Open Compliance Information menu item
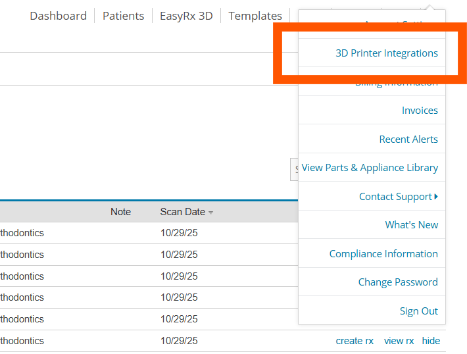Image resolution: width=467 pixels, height=354 pixels. coord(383,254)
